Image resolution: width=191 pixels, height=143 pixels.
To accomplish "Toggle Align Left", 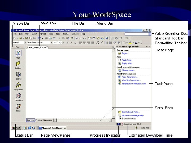I will [80, 43].
